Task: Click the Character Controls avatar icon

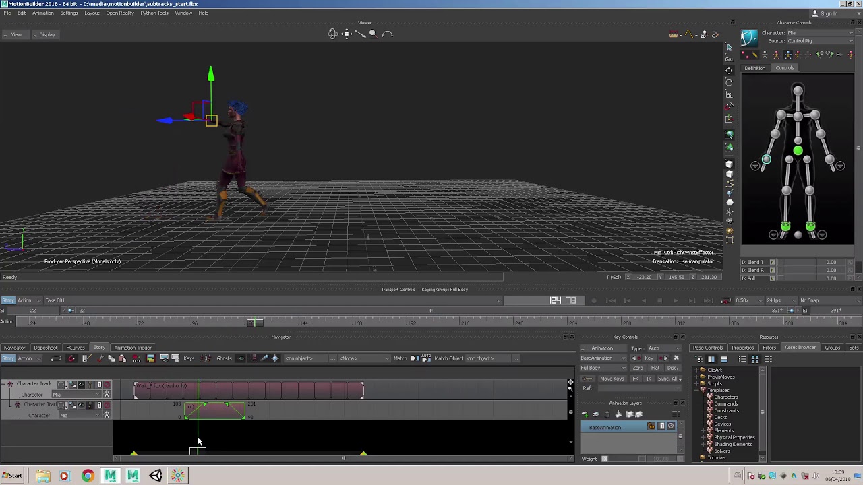Action: tap(749, 38)
